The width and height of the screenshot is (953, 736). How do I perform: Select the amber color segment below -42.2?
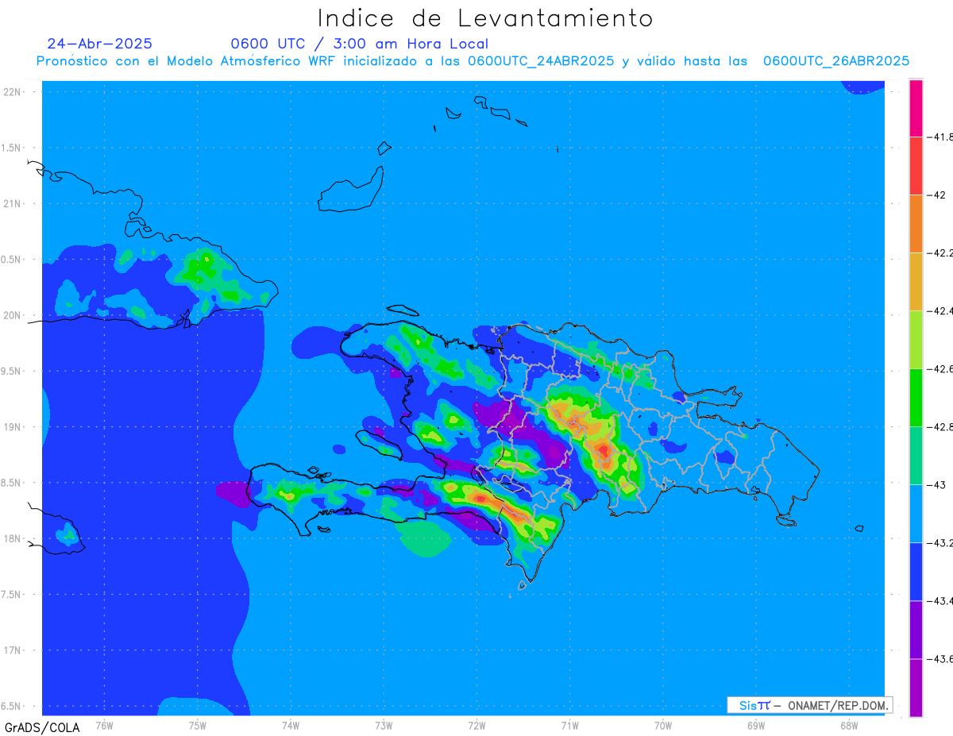tap(916, 281)
